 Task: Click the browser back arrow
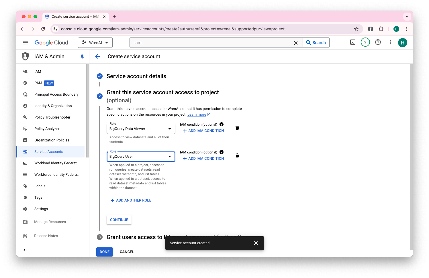(x=22, y=29)
